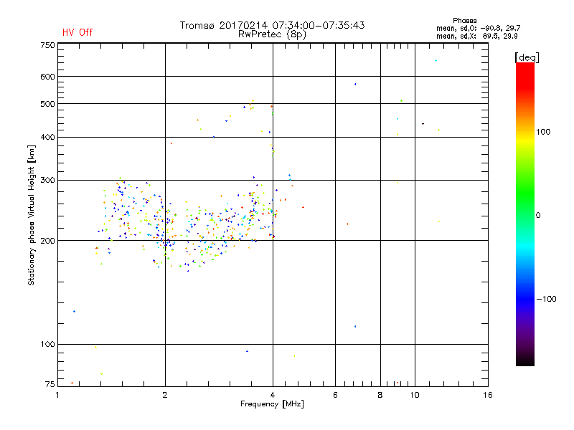
Task: Click the 4 MHz frequency axis tick
Action: point(272,395)
